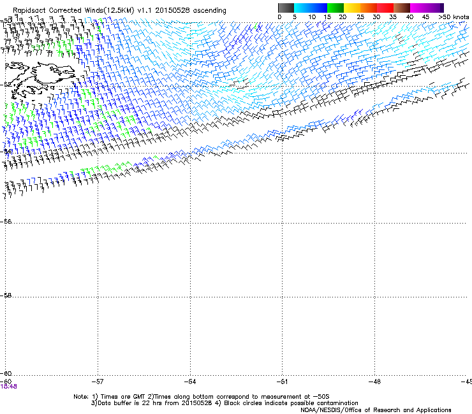Click the ">50 knots" legend label
Viewport: 472px width, 414px height.
tap(454, 17)
